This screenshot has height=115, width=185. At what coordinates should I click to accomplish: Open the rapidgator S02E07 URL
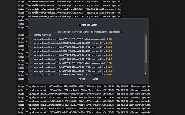(x=85, y=109)
